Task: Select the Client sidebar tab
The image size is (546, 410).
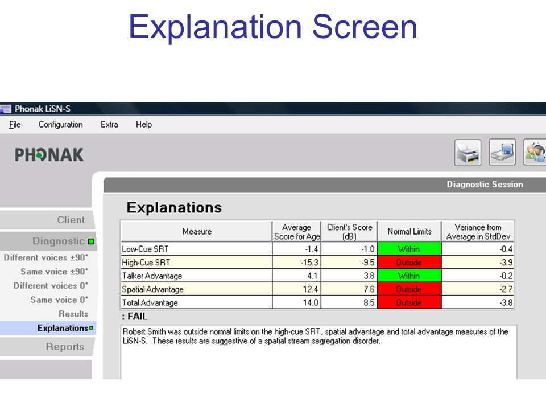Action: pos(47,220)
